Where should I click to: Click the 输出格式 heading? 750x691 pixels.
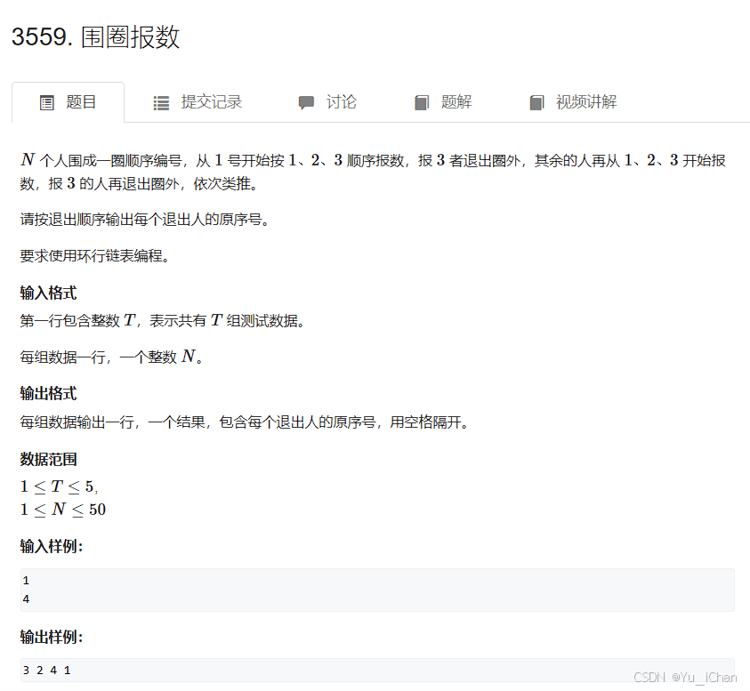[x=48, y=394]
